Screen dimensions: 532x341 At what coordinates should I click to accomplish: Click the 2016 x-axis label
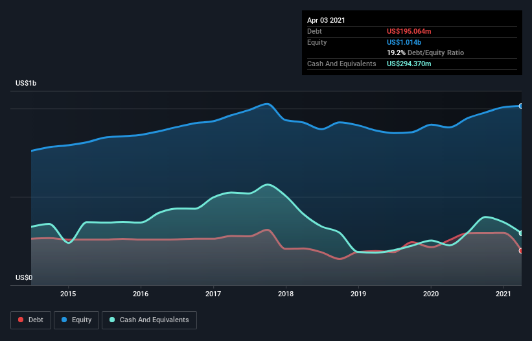[141, 294]
